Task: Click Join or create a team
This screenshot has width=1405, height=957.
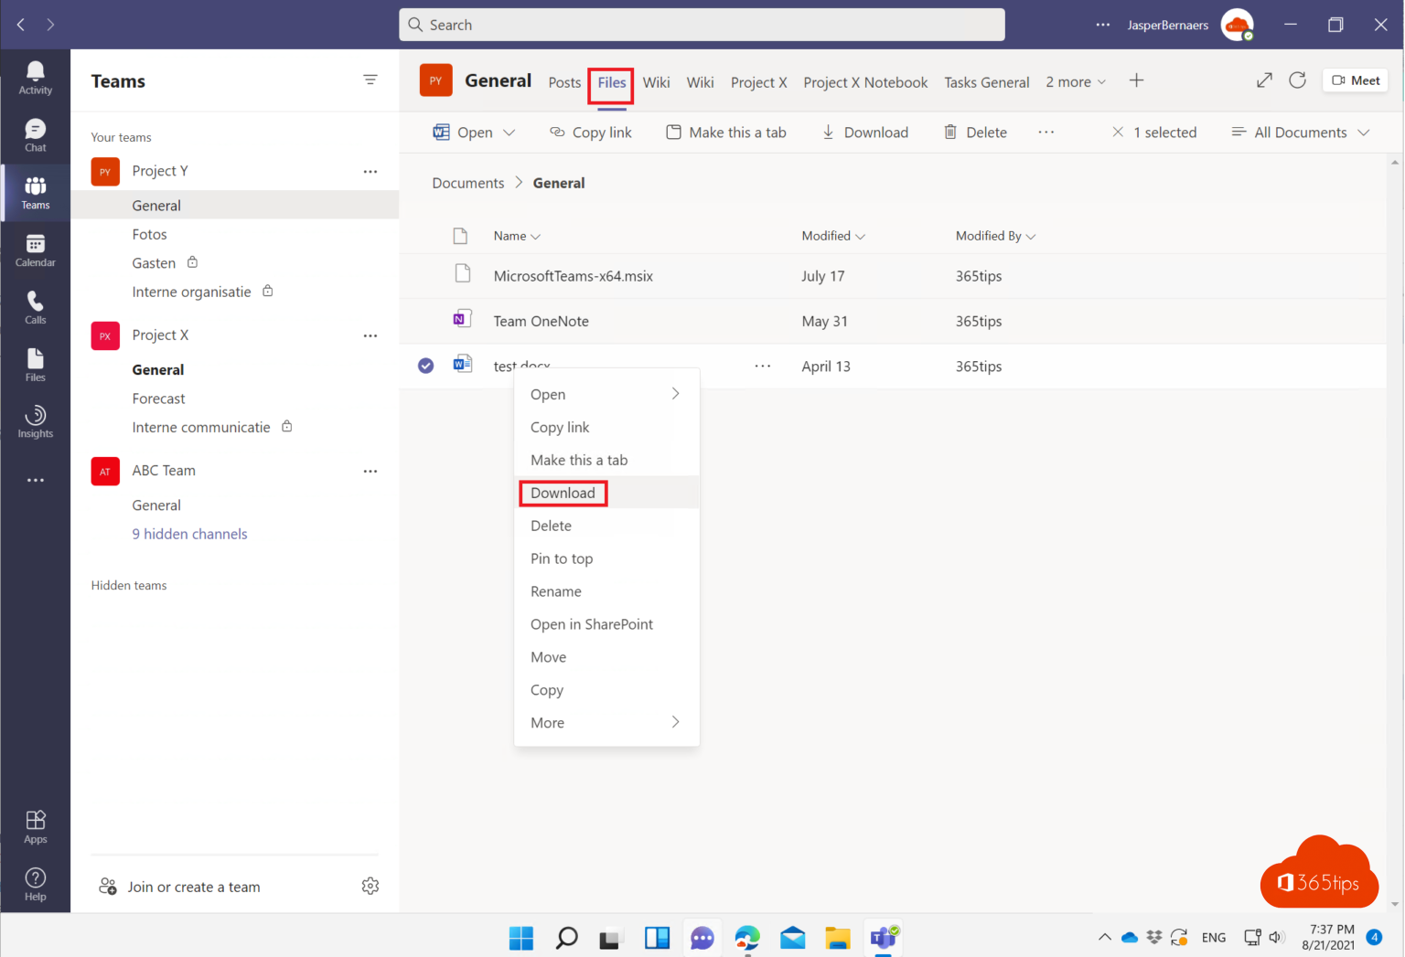Action: pos(194,886)
